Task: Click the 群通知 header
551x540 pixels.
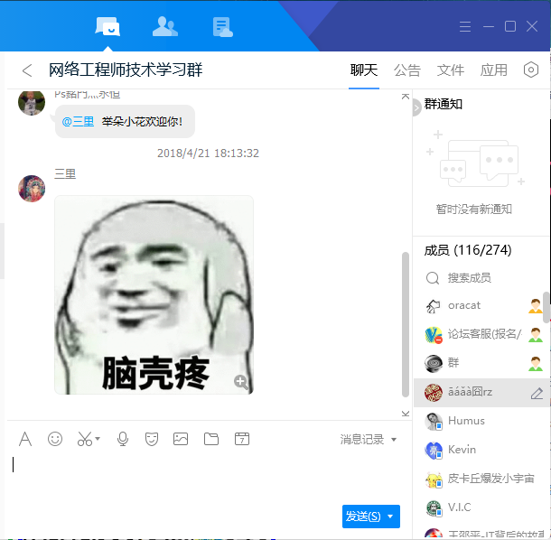Action: click(444, 105)
